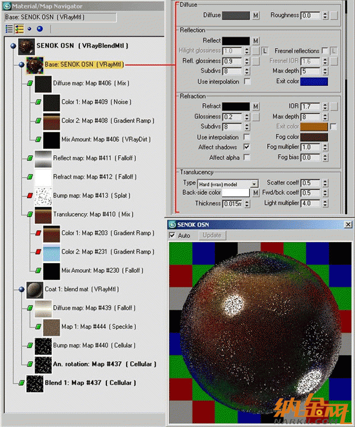Select Falloff thumbnail of Reflect map #411
This screenshot has width=355, height=427.
click(43, 159)
